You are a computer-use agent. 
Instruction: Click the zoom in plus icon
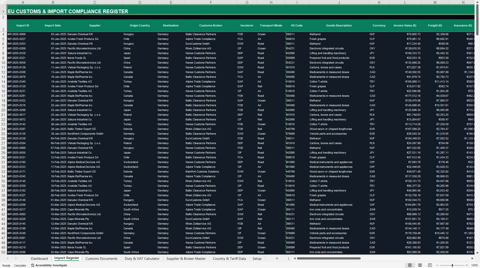[467, 265]
